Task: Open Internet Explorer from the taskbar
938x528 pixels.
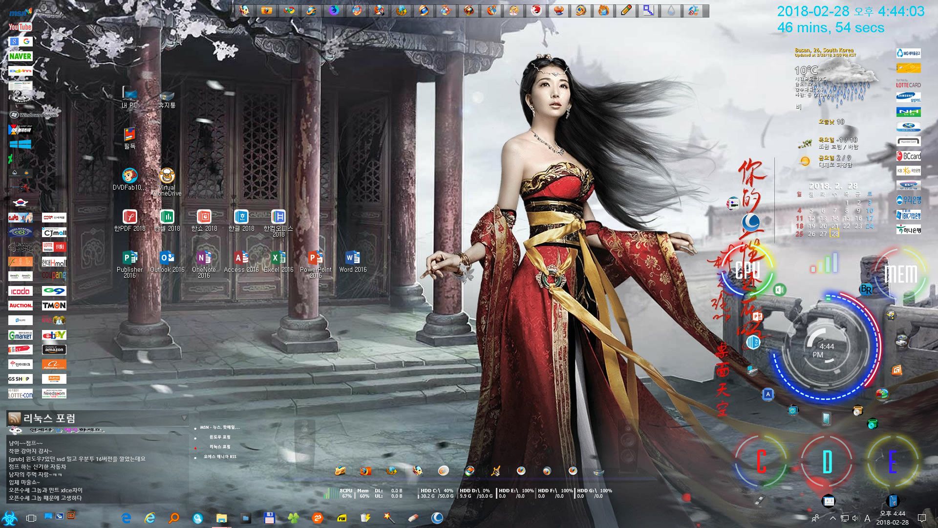Action: pos(150,518)
